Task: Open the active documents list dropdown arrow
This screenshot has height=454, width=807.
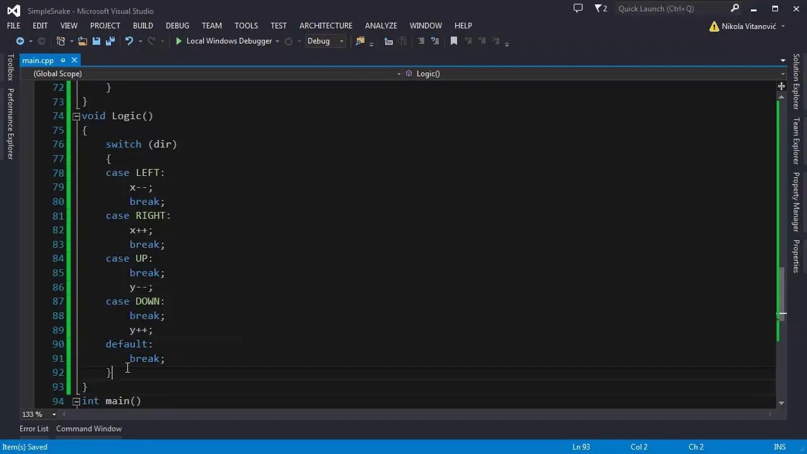Action: pyautogui.click(x=782, y=61)
